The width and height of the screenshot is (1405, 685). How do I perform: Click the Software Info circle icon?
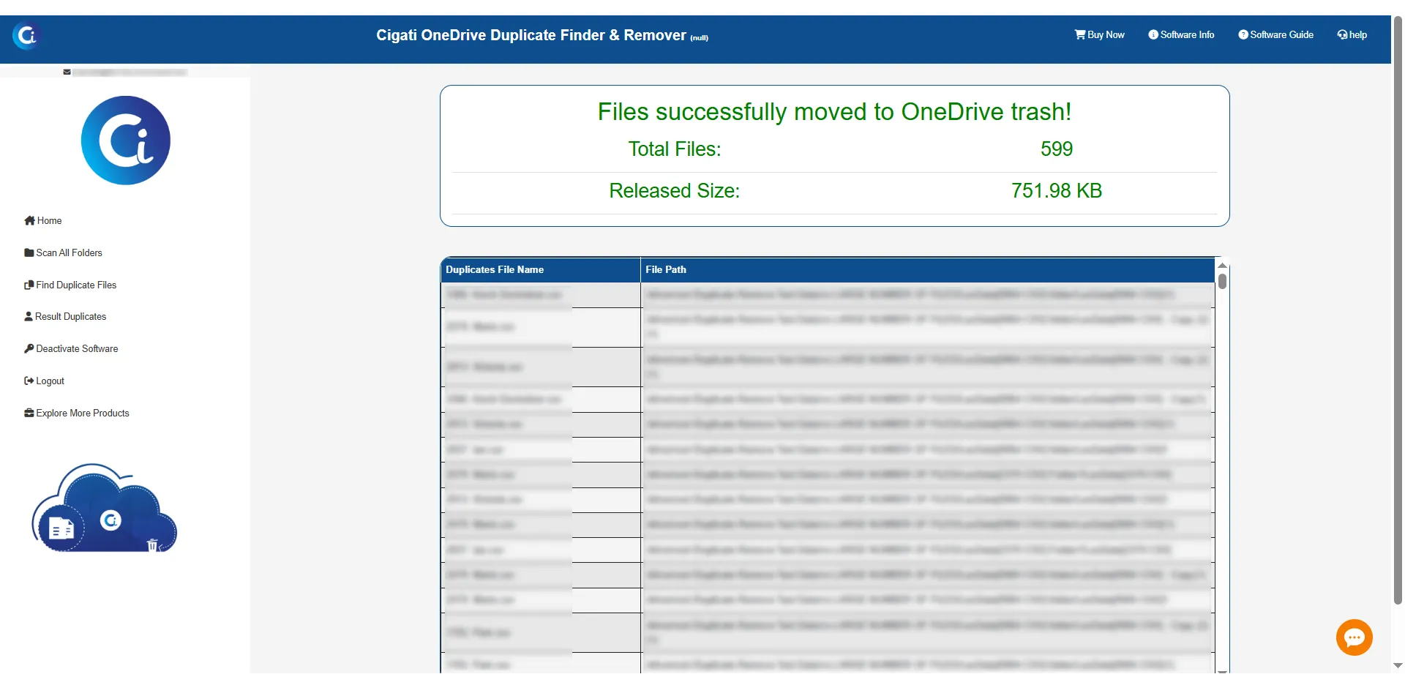click(x=1153, y=34)
